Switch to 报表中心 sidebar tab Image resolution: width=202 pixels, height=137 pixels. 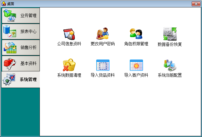(x=21, y=31)
